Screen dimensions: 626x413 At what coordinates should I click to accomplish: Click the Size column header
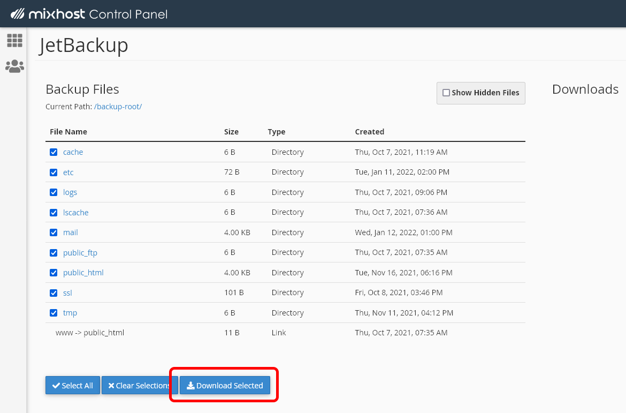click(231, 132)
